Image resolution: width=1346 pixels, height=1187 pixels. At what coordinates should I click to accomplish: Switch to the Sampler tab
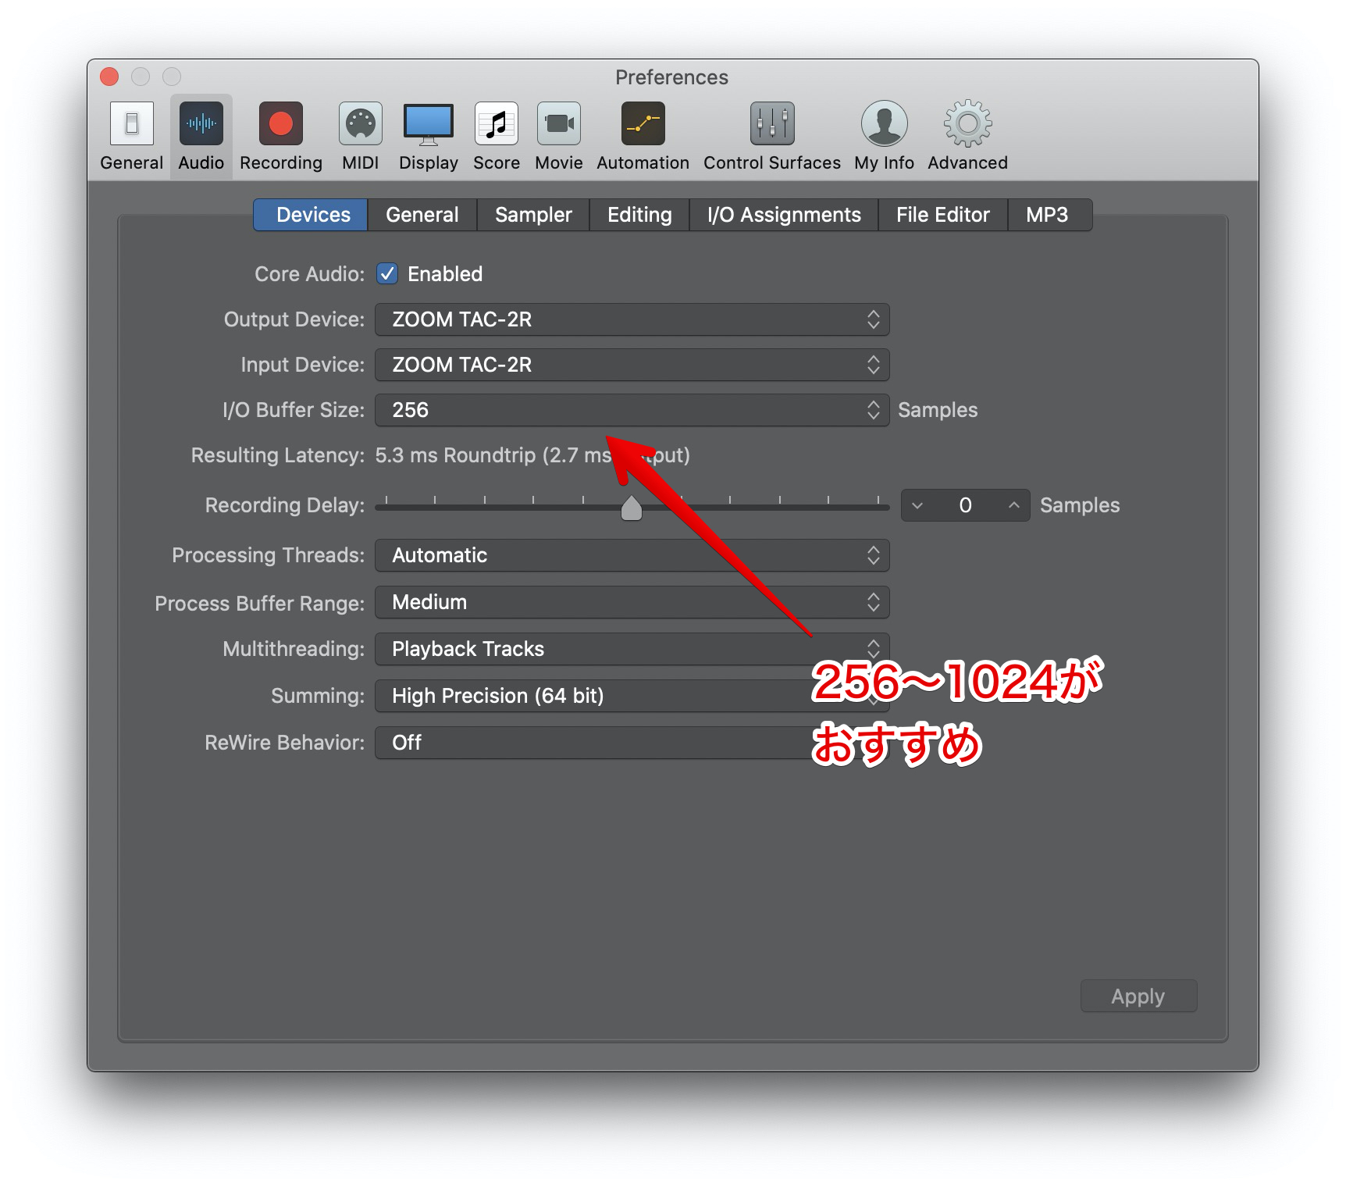533,215
